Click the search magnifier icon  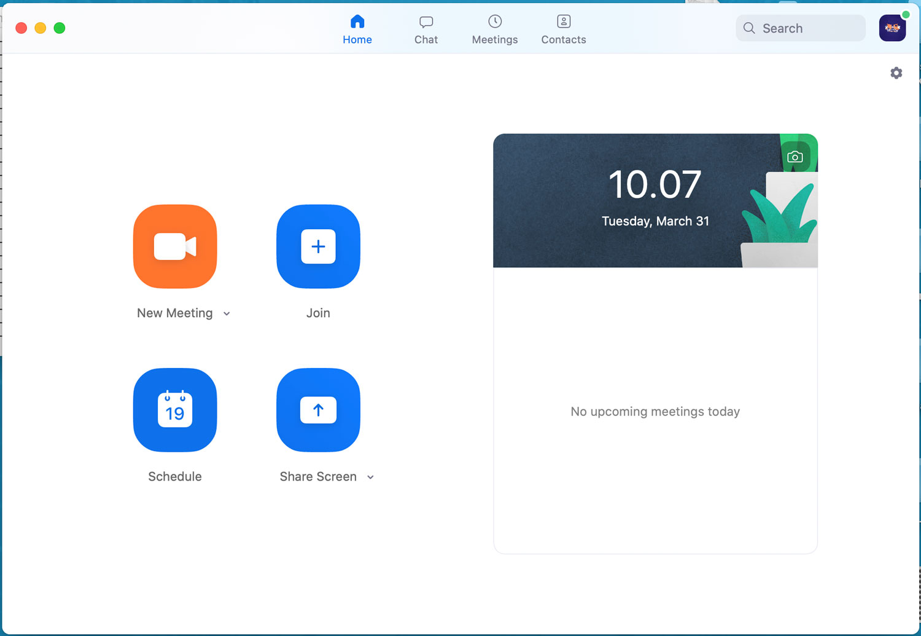coord(748,28)
